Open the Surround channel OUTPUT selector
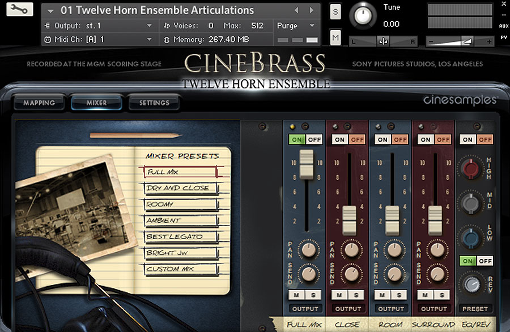 coord(434,309)
